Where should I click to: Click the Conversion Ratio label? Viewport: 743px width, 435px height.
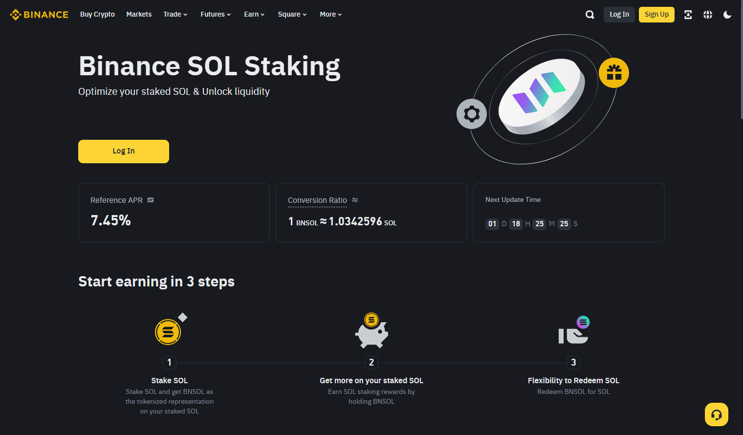317,200
